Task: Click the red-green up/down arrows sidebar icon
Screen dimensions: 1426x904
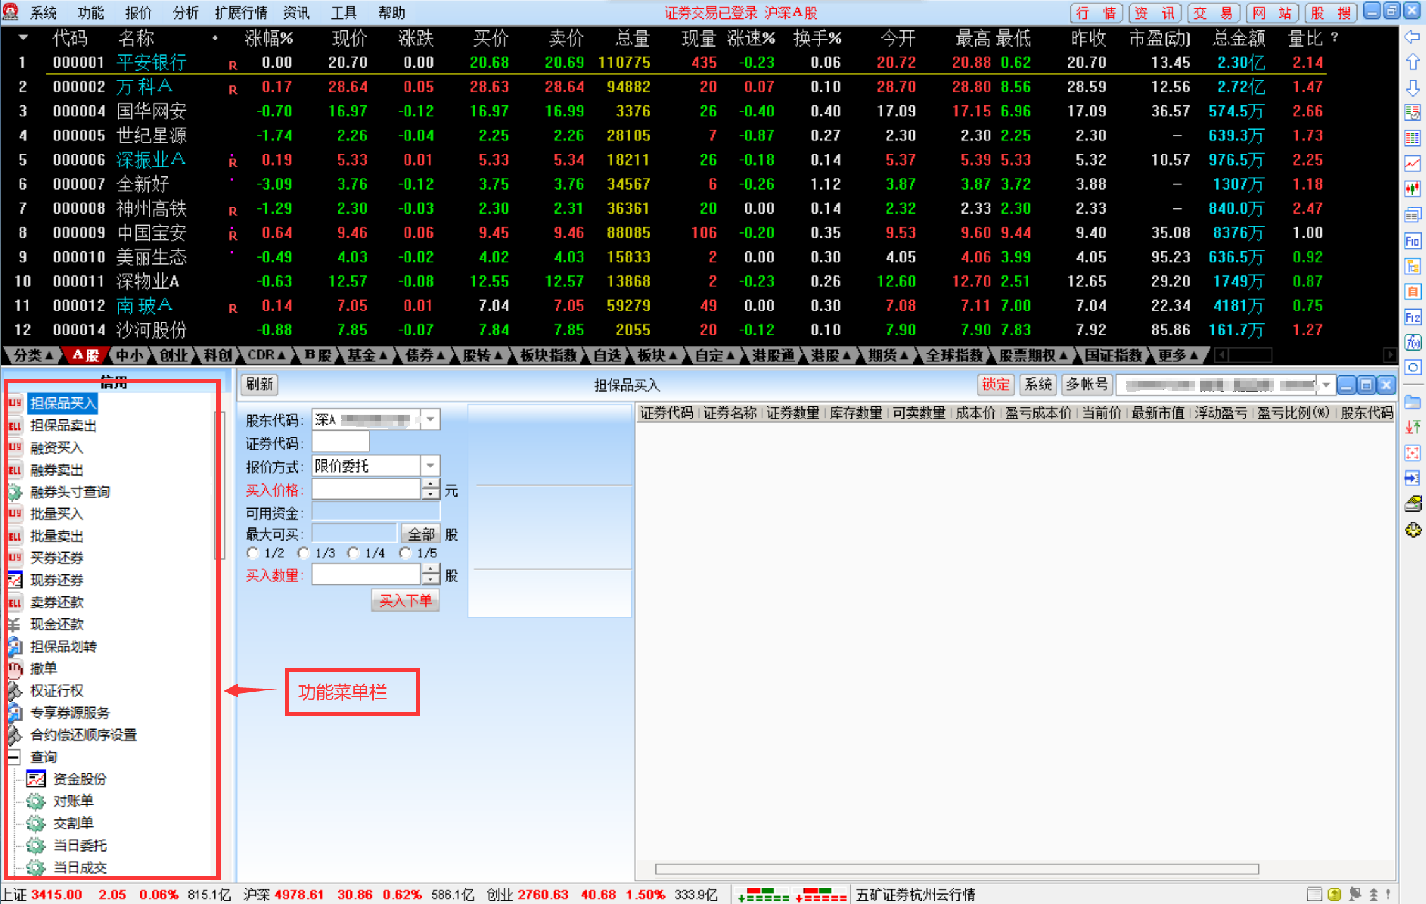Action: 1412,428
